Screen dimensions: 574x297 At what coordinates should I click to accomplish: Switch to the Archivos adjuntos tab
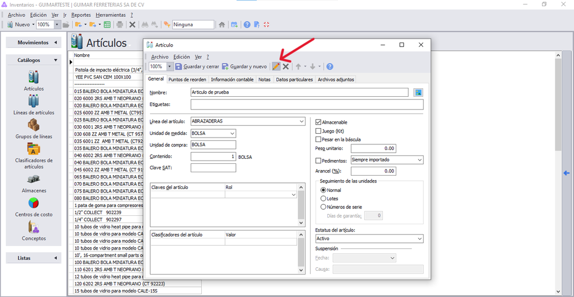pos(336,79)
